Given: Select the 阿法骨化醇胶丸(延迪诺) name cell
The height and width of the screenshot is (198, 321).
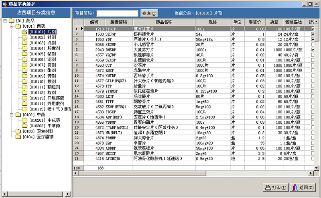Looking at the screenshot, I should (x=164, y=159).
